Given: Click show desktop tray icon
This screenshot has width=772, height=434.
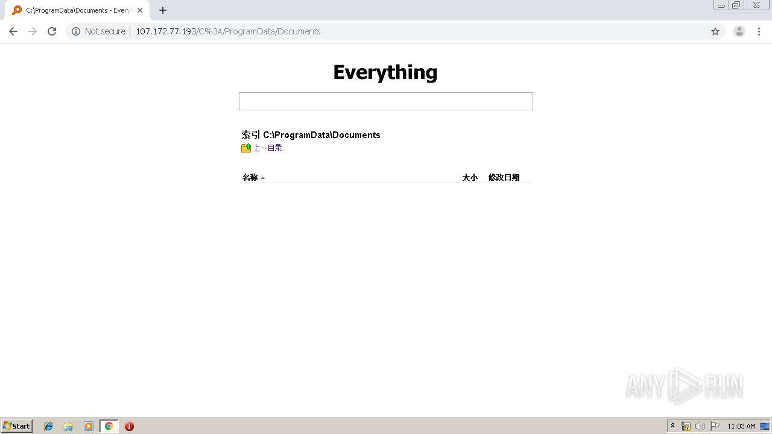Looking at the screenshot, I should click(765, 426).
